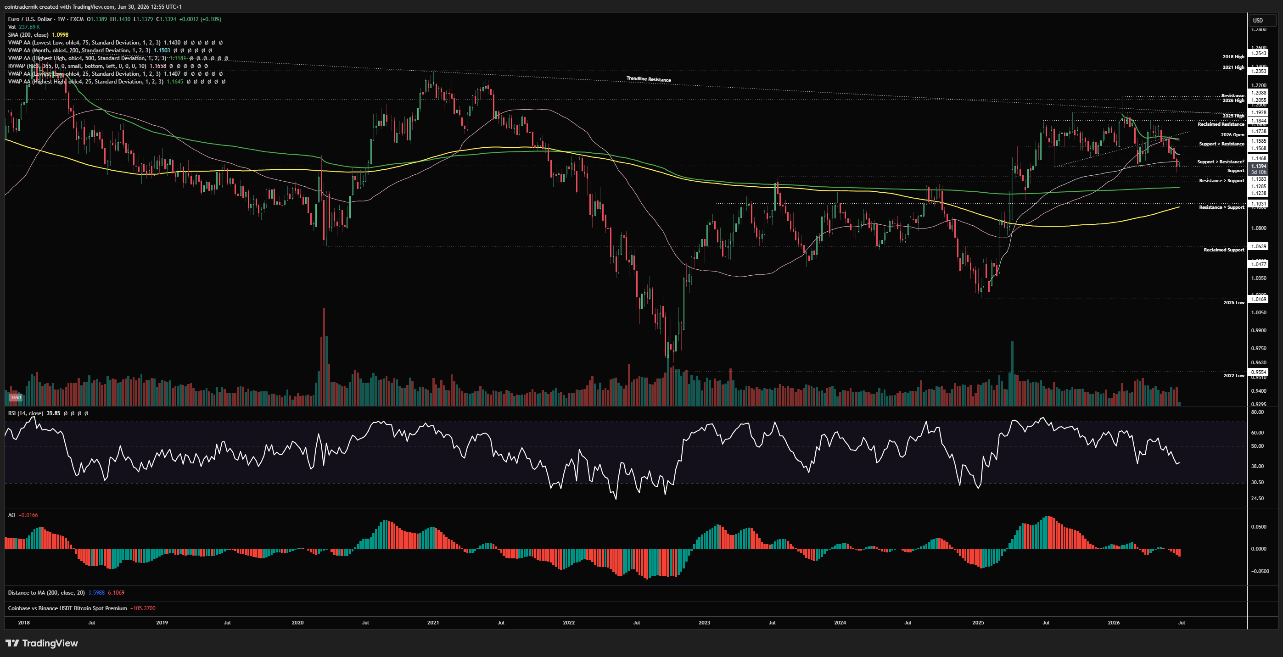Click the current price 1.1394 countdown label

1259,169
